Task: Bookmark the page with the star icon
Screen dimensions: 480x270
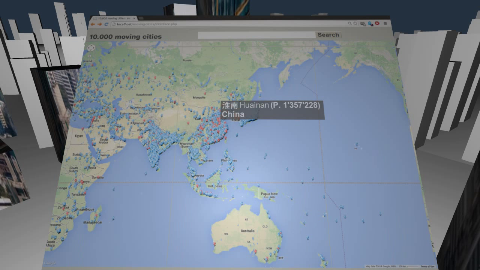Action: click(355, 23)
